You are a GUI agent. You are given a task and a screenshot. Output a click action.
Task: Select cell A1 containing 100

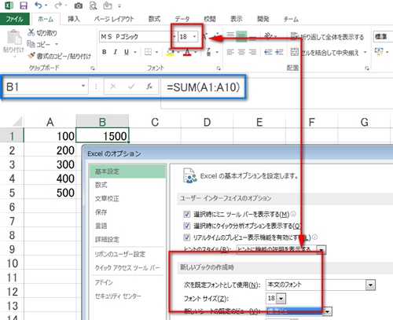50,136
